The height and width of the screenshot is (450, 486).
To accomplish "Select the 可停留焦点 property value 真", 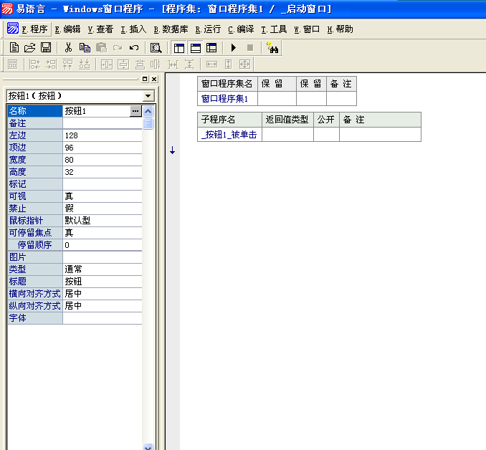I will pos(103,233).
